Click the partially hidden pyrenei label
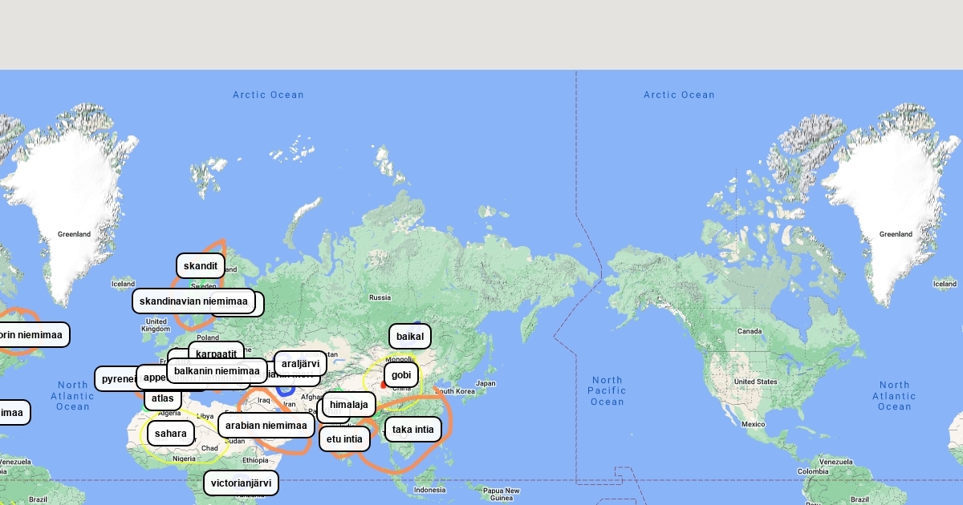 coord(116,378)
